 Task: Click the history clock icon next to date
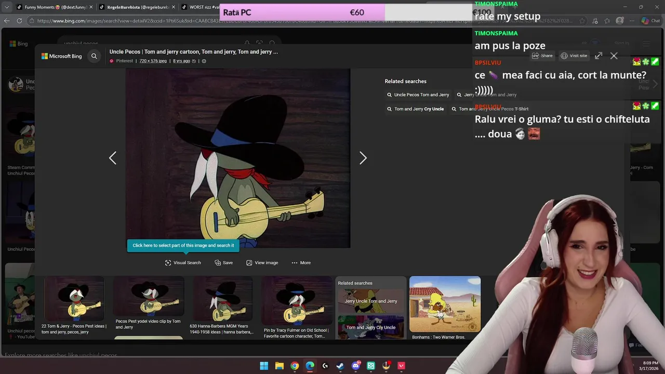(x=194, y=61)
